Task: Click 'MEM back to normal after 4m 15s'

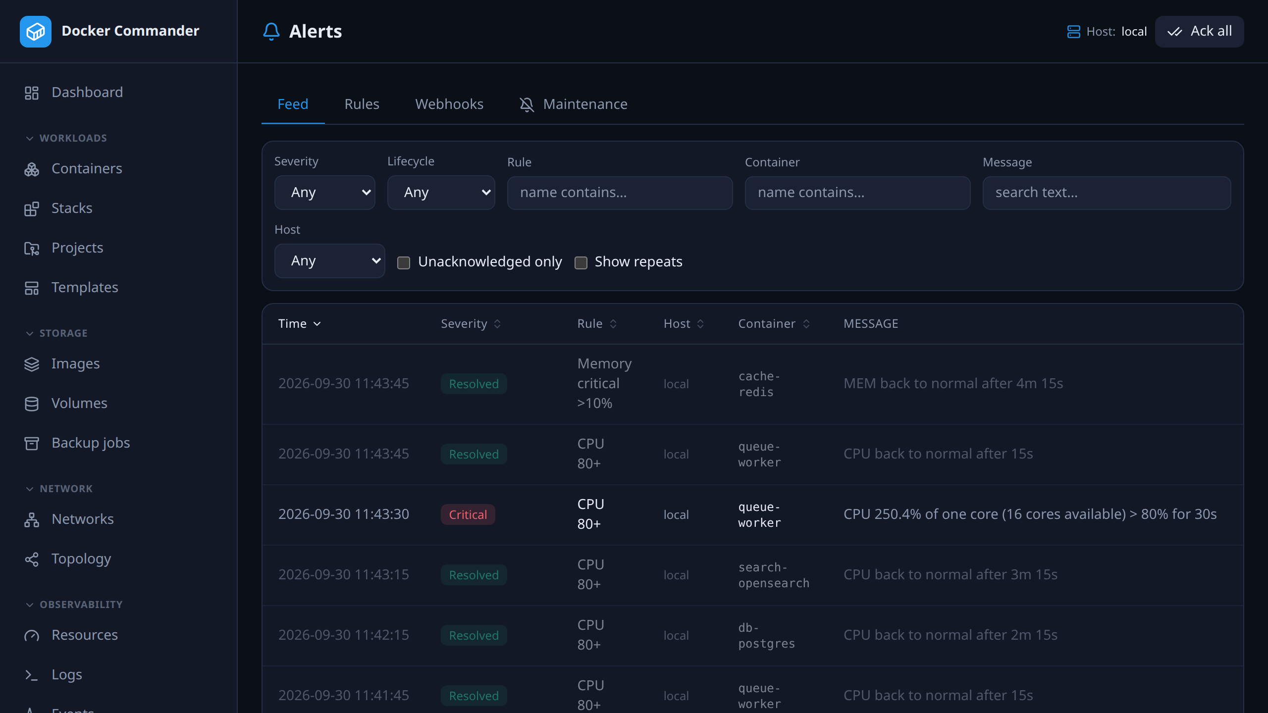Action: pyautogui.click(x=953, y=384)
